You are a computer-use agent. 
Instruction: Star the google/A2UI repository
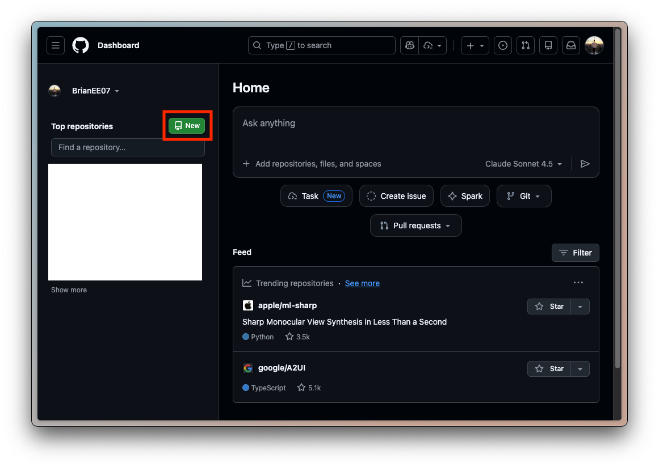(549, 369)
